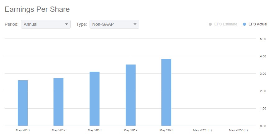The width and height of the screenshot is (269, 134).
Task: Open the Period dropdown set to Annual
Action: (x=46, y=24)
